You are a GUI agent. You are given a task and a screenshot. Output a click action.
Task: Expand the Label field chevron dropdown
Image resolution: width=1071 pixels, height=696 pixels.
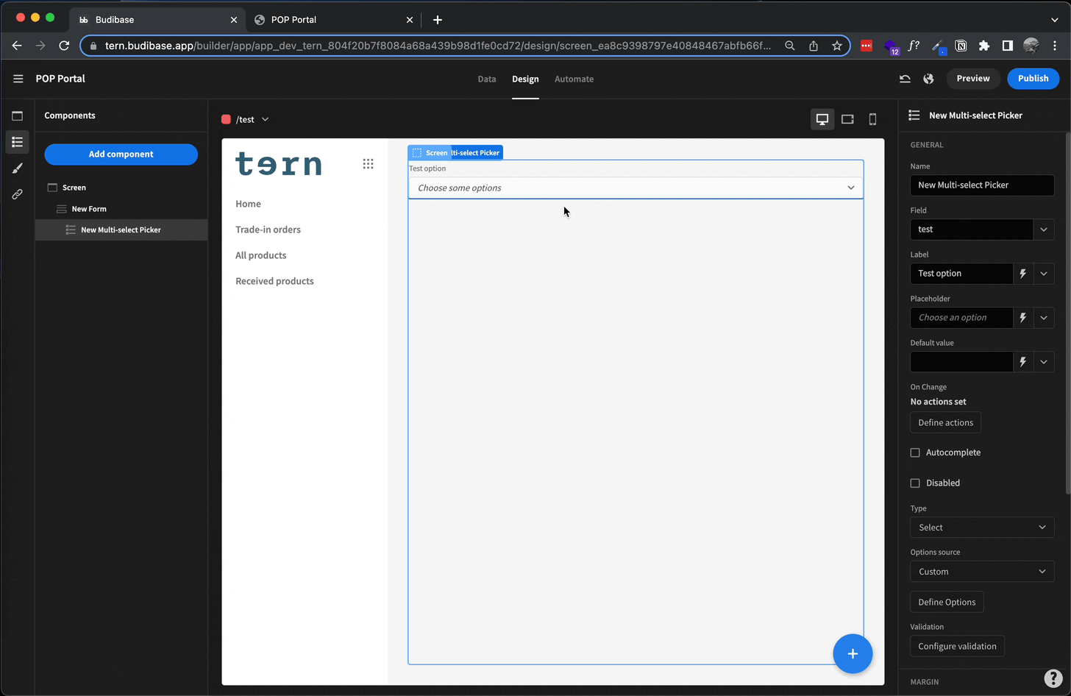tap(1044, 274)
